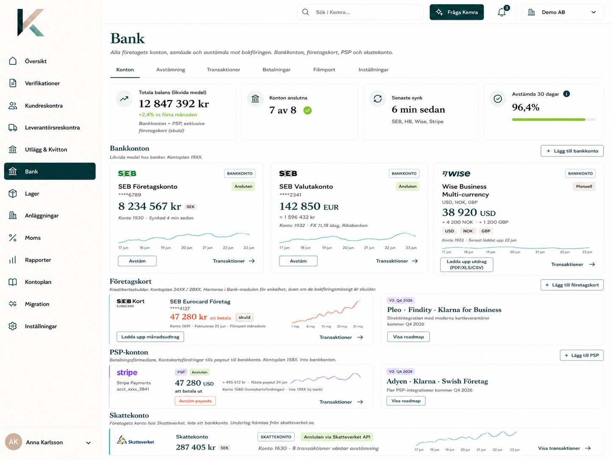Switch to the Avstämning tab

[x=171, y=69]
